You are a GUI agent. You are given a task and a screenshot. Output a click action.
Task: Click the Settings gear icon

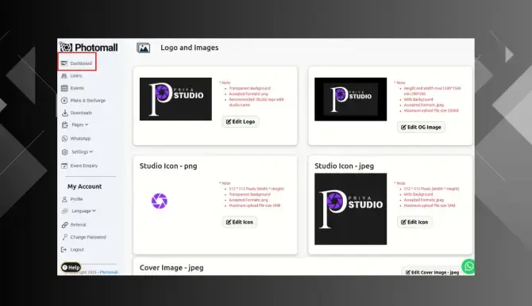(x=64, y=152)
